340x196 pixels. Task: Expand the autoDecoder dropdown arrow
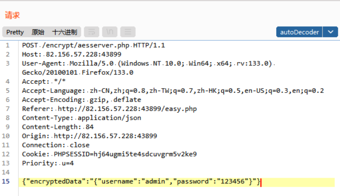331,32
